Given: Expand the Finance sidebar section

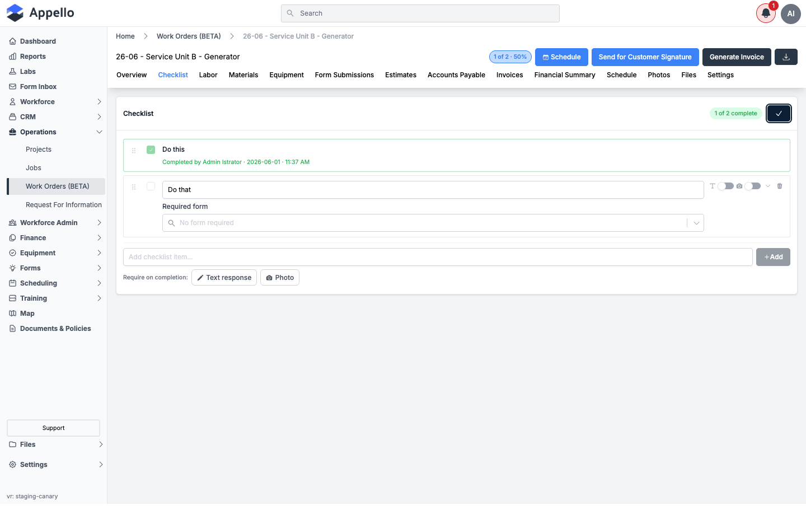Looking at the screenshot, I should 99,238.
